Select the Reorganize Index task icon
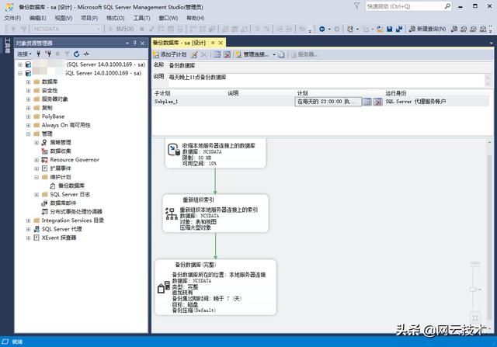The width and height of the screenshot is (497, 347). [172, 213]
